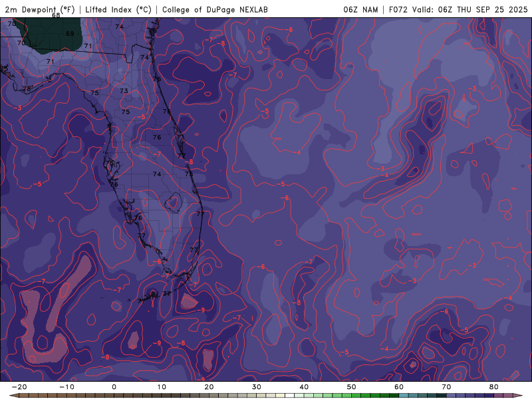Screen dimensions: 532x399
Task: Click the -20 label on the color scale
Action: 19,387
